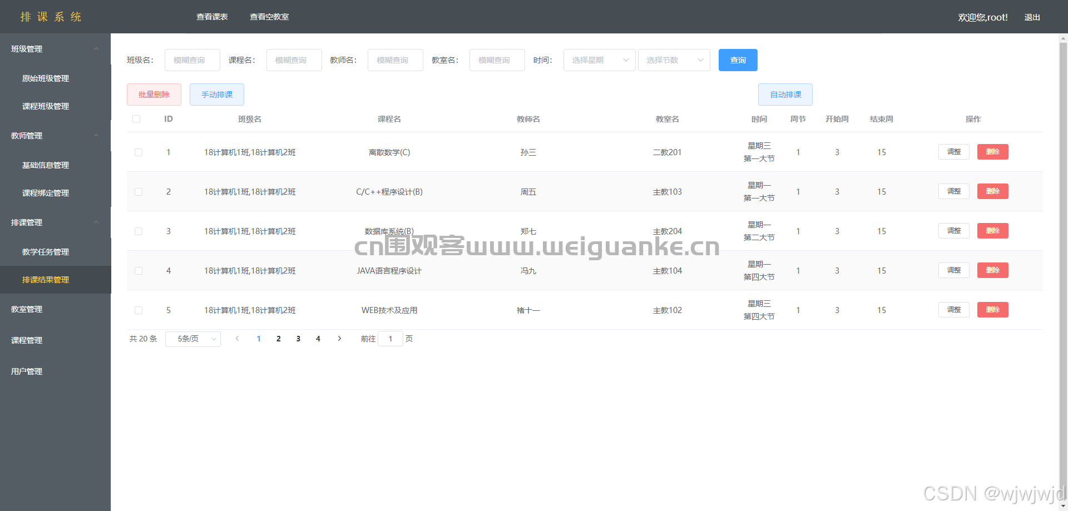The height and width of the screenshot is (511, 1068).
Task: Open 课程班级管理 in sidebar
Action: click(x=56, y=106)
